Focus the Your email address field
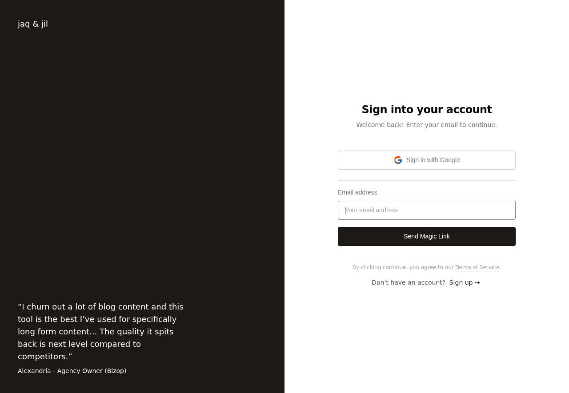This screenshot has height=393, width=569. click(427, 210)
